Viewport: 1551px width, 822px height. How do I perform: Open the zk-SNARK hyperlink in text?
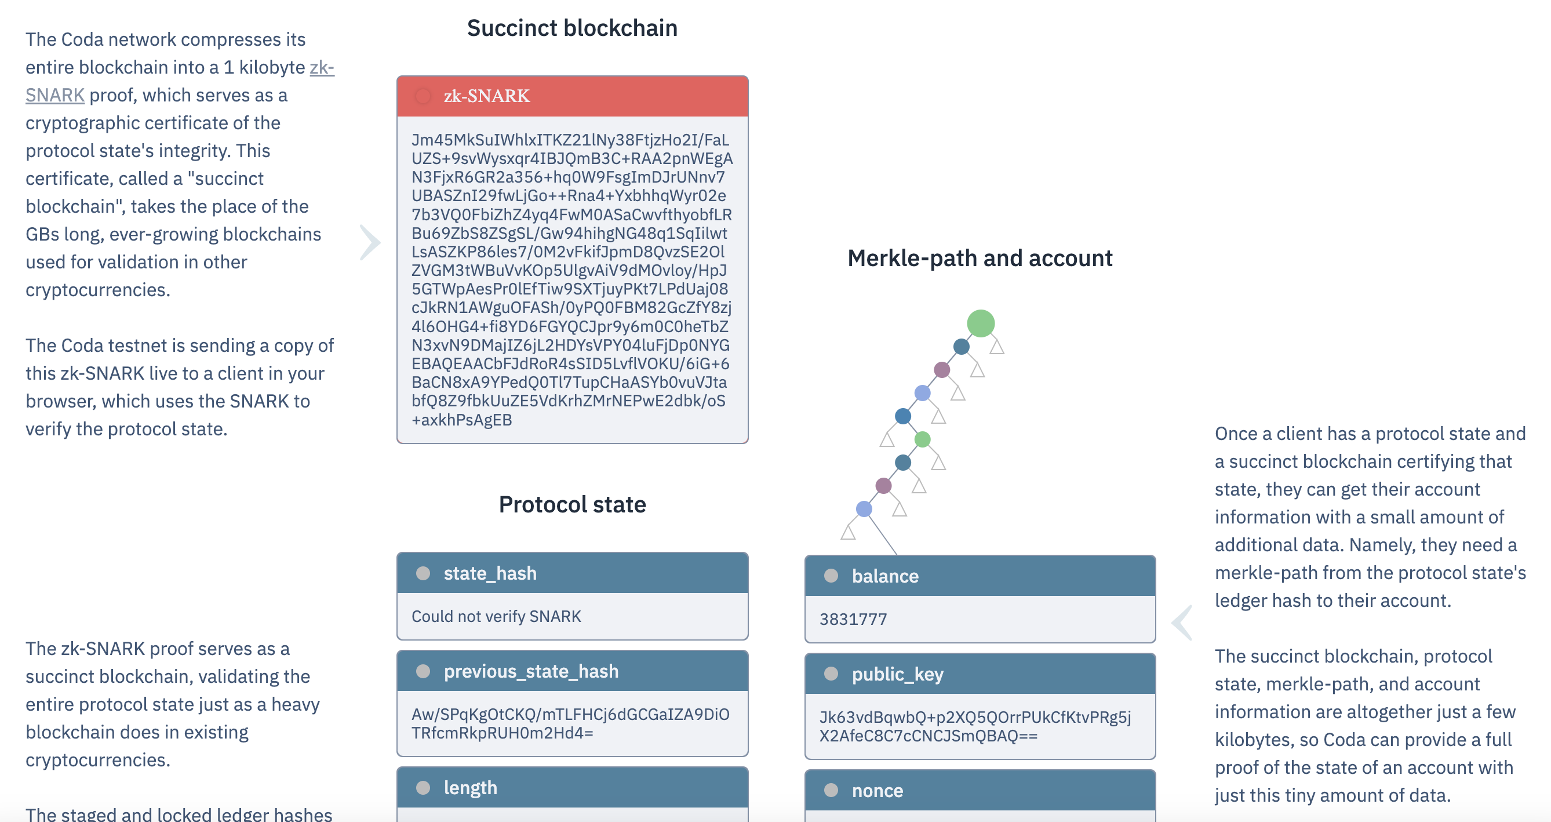click(54, 95)
